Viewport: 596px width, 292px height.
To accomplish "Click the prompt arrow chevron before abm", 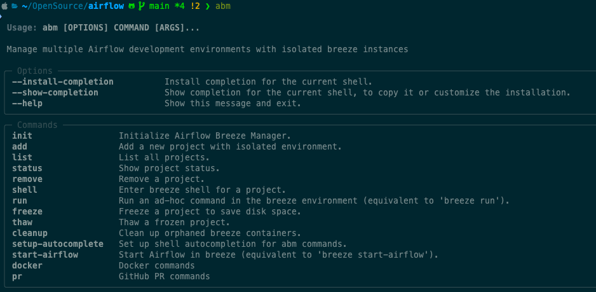I will click(x=208, y=6).
